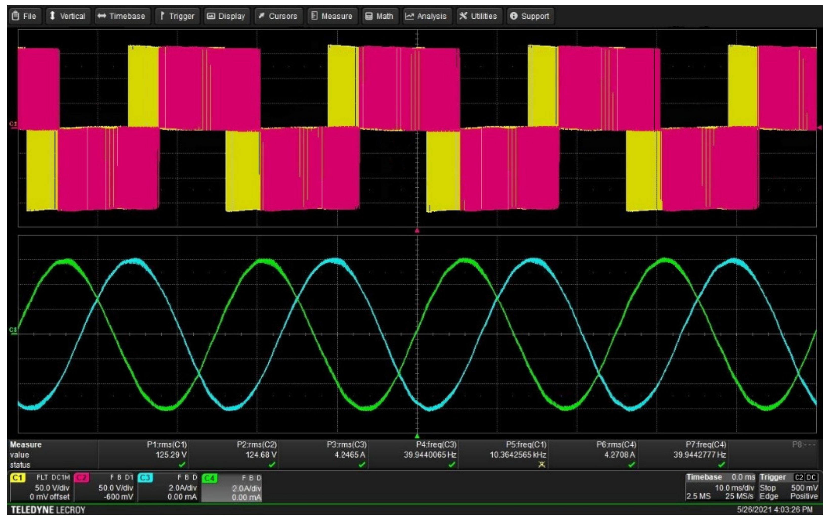Click the Vertical menu arrow icon

pyautogui.click(x=52, y=16)
